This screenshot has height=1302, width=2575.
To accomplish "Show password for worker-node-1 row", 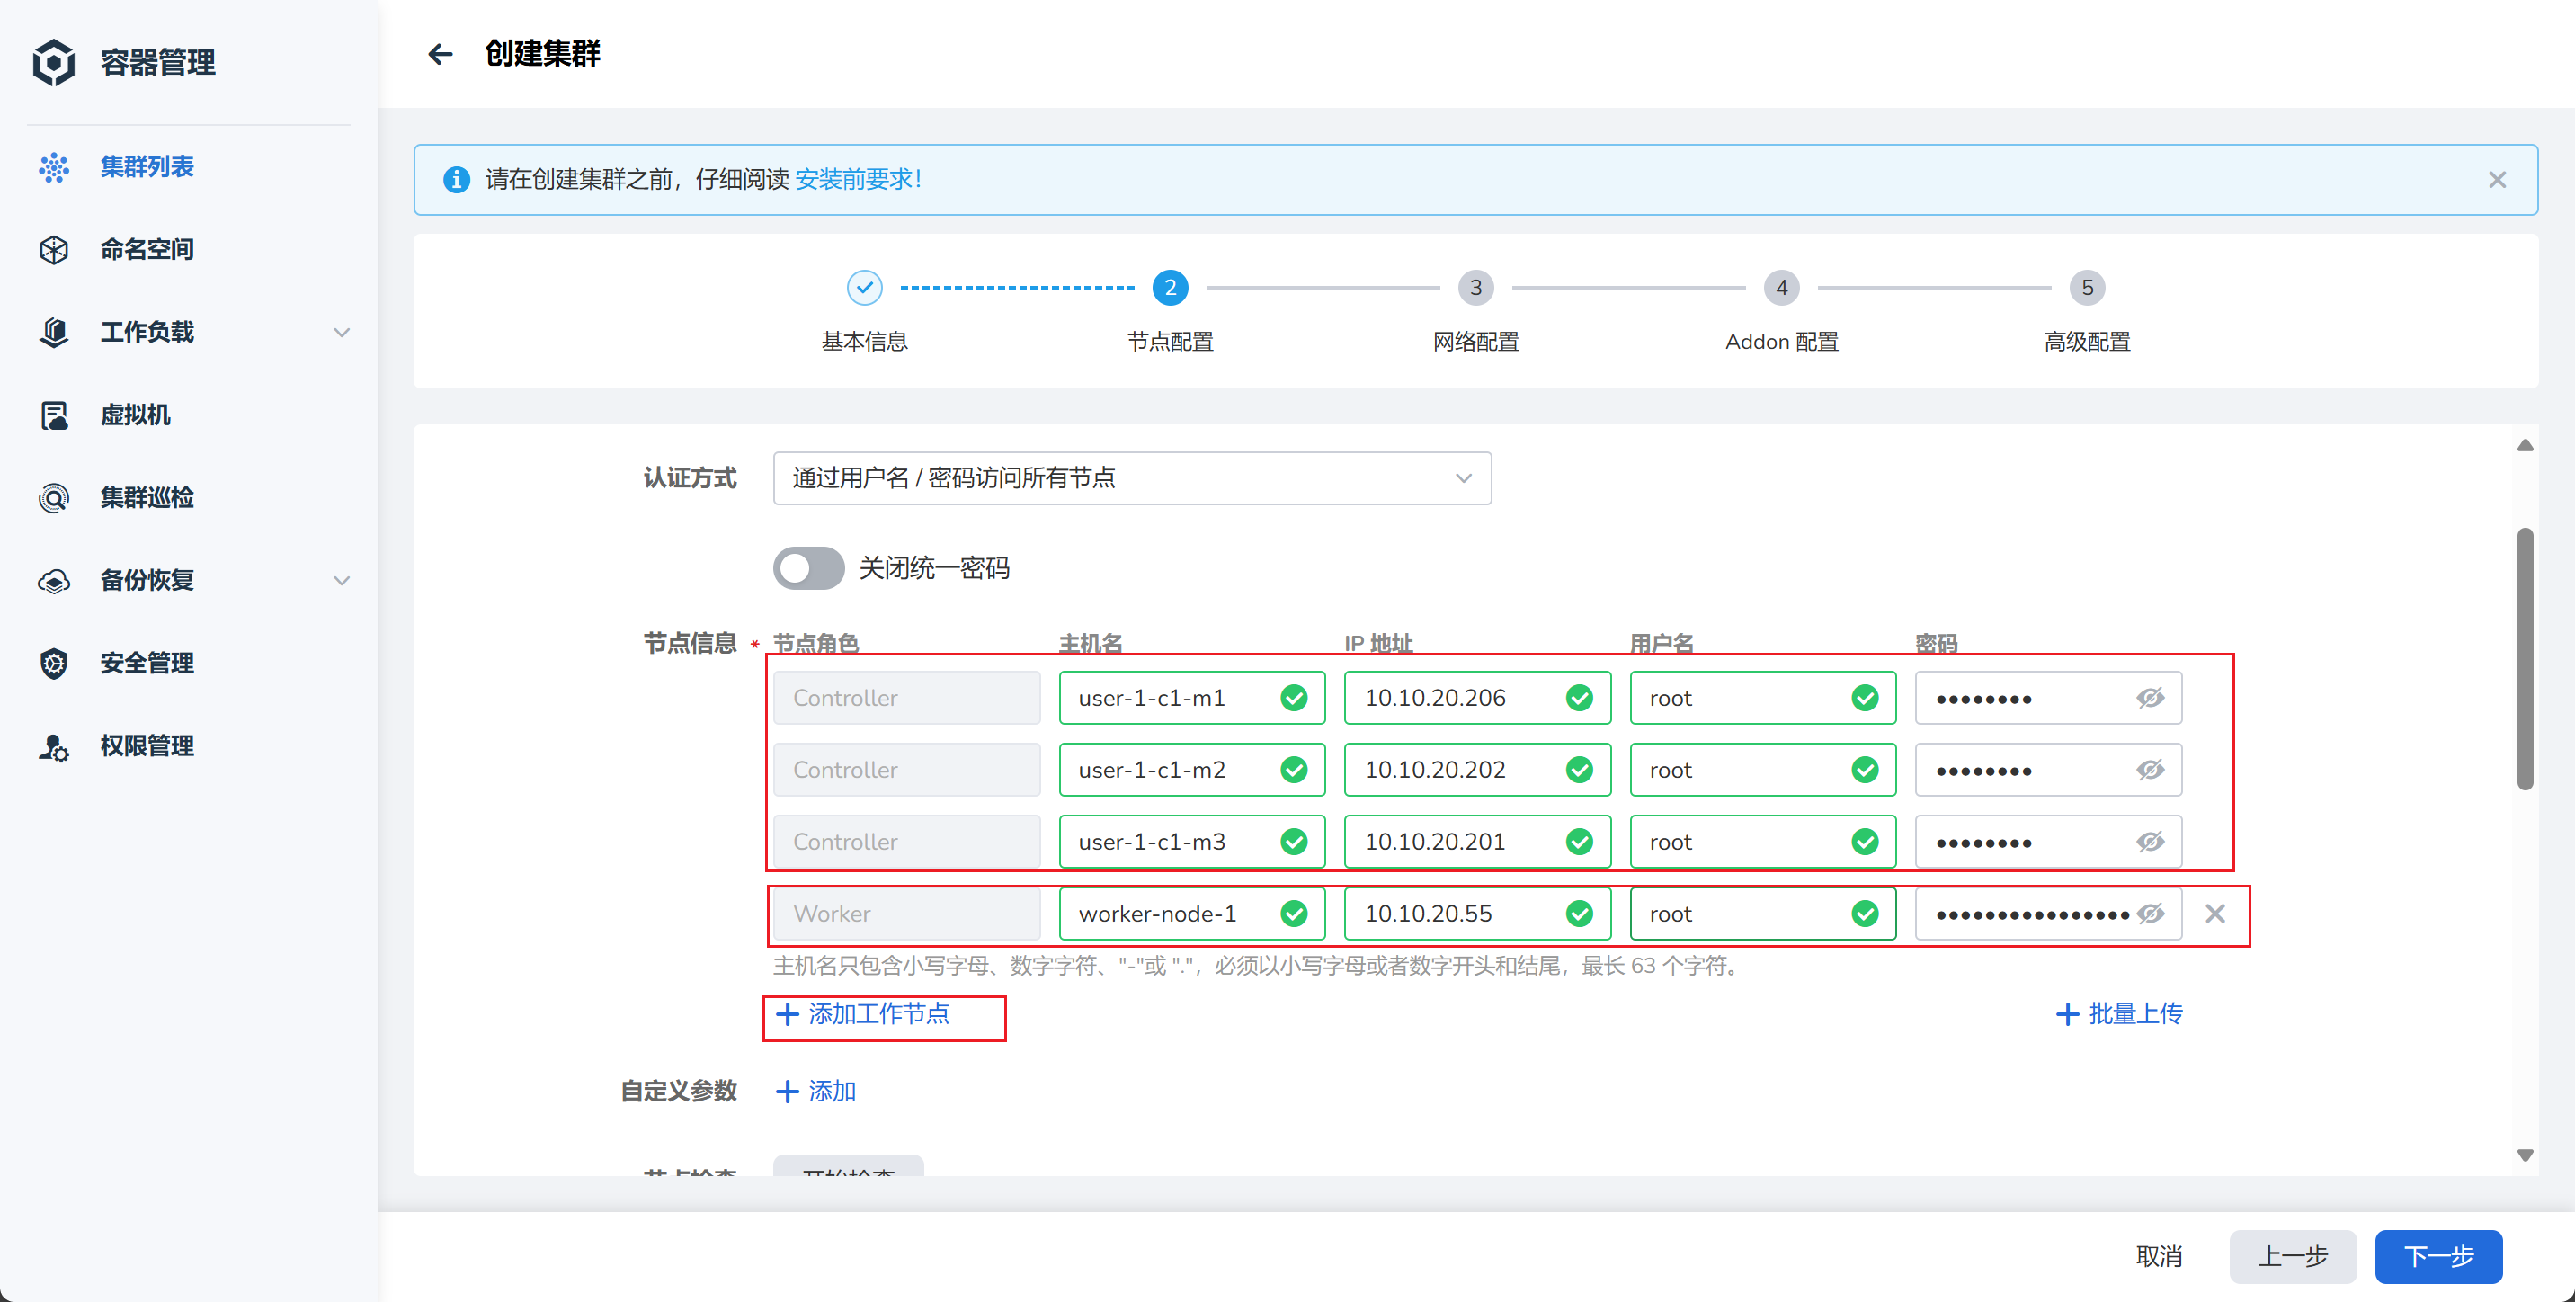I will [2149, 913].
